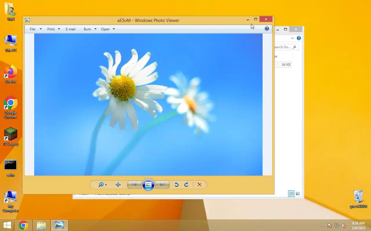The height and width of the screenshot is (231, 371).
Task: Select the My Computer desktop shortcut
Action: point(11,201)
